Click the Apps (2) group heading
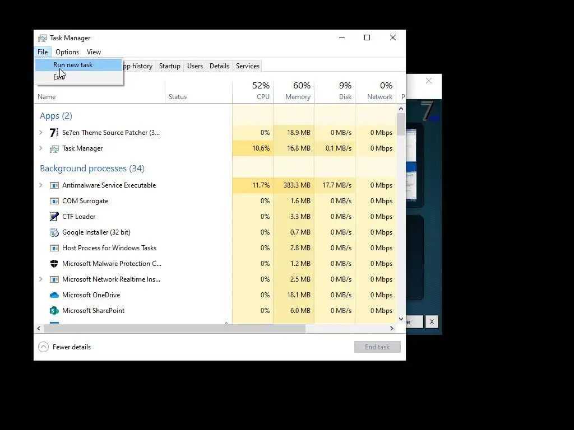The image size is (574, 430). pos(56,116)
